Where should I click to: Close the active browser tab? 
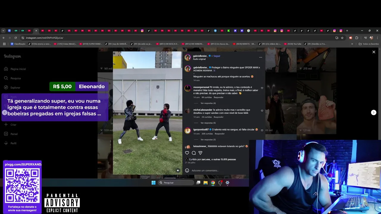point(36,31)
